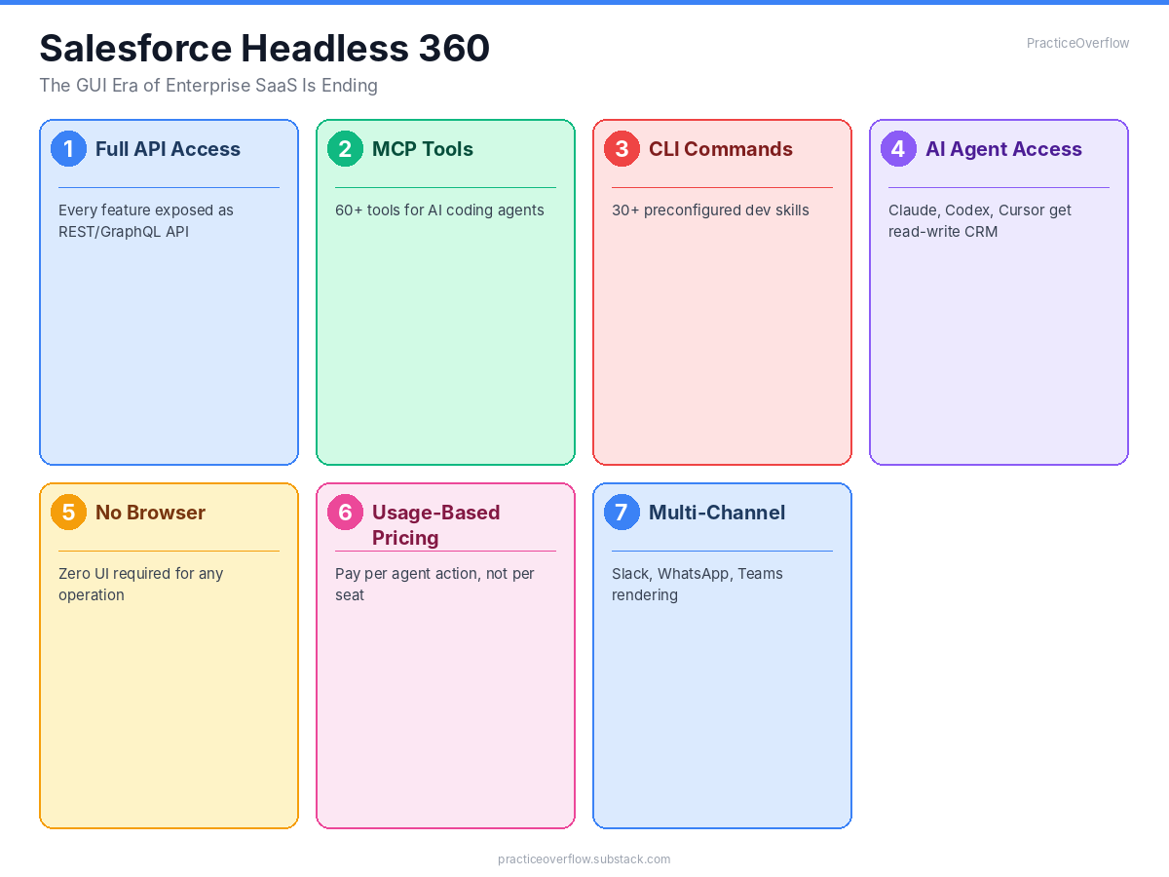
Task: Click text 'Pay per agent action, not per seat'
Action: [x=434, y=585]
